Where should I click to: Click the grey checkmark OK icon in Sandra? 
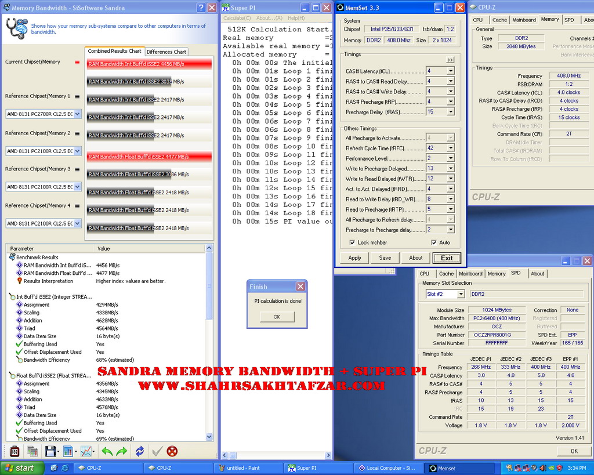157,451
